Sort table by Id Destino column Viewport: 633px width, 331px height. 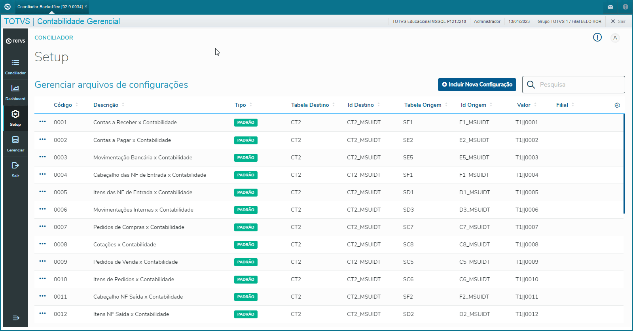[x=364, y=105]
